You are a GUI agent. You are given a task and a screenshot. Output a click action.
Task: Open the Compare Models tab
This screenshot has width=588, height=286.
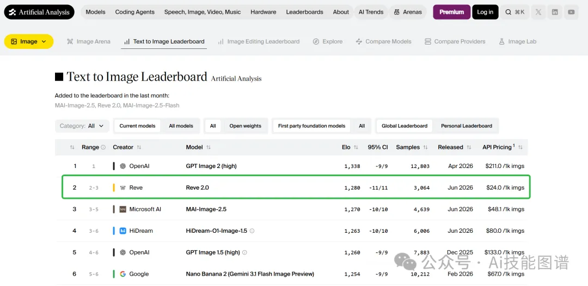[x=384, y=41]
